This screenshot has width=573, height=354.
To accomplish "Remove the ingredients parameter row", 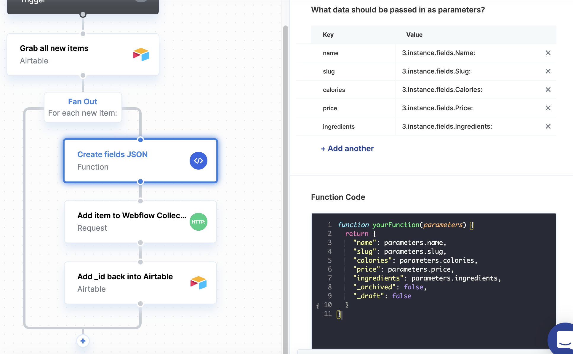I will (x=548, y=126).
